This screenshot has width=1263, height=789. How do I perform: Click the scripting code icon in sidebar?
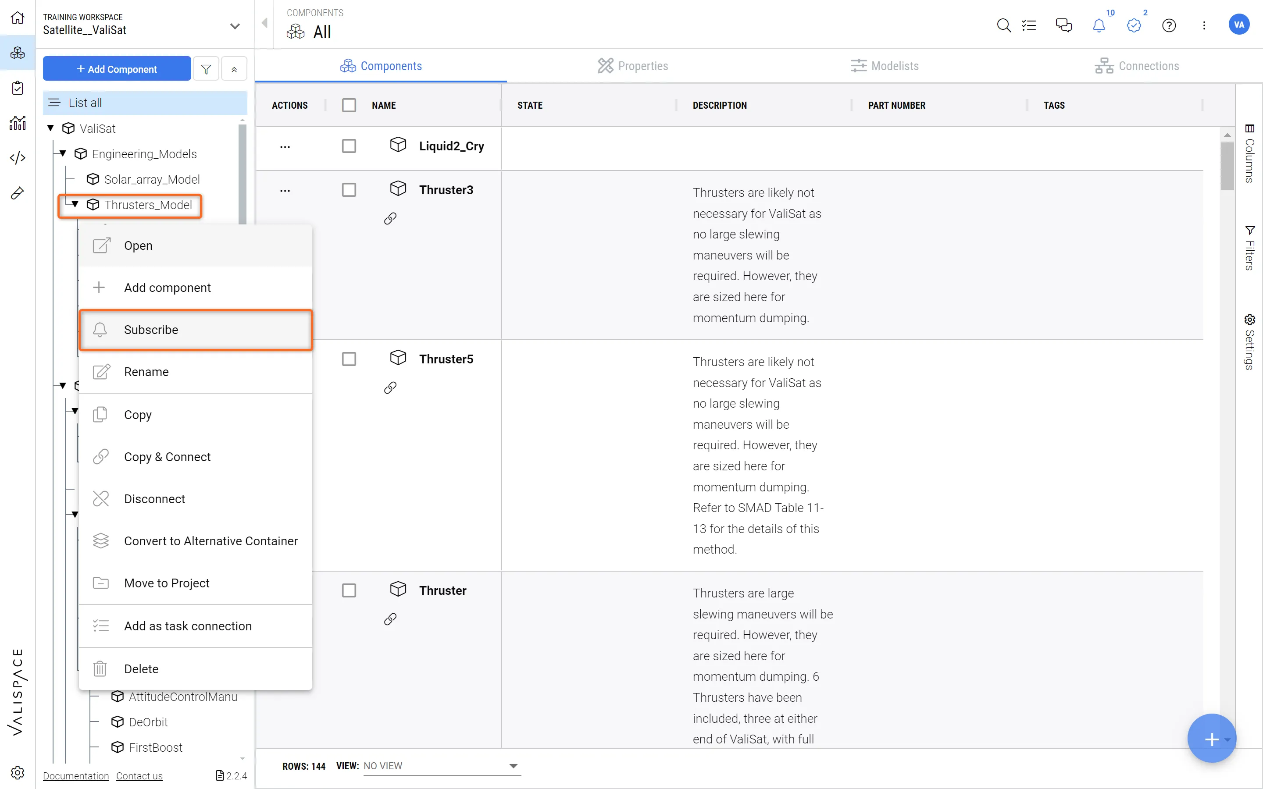17,158
